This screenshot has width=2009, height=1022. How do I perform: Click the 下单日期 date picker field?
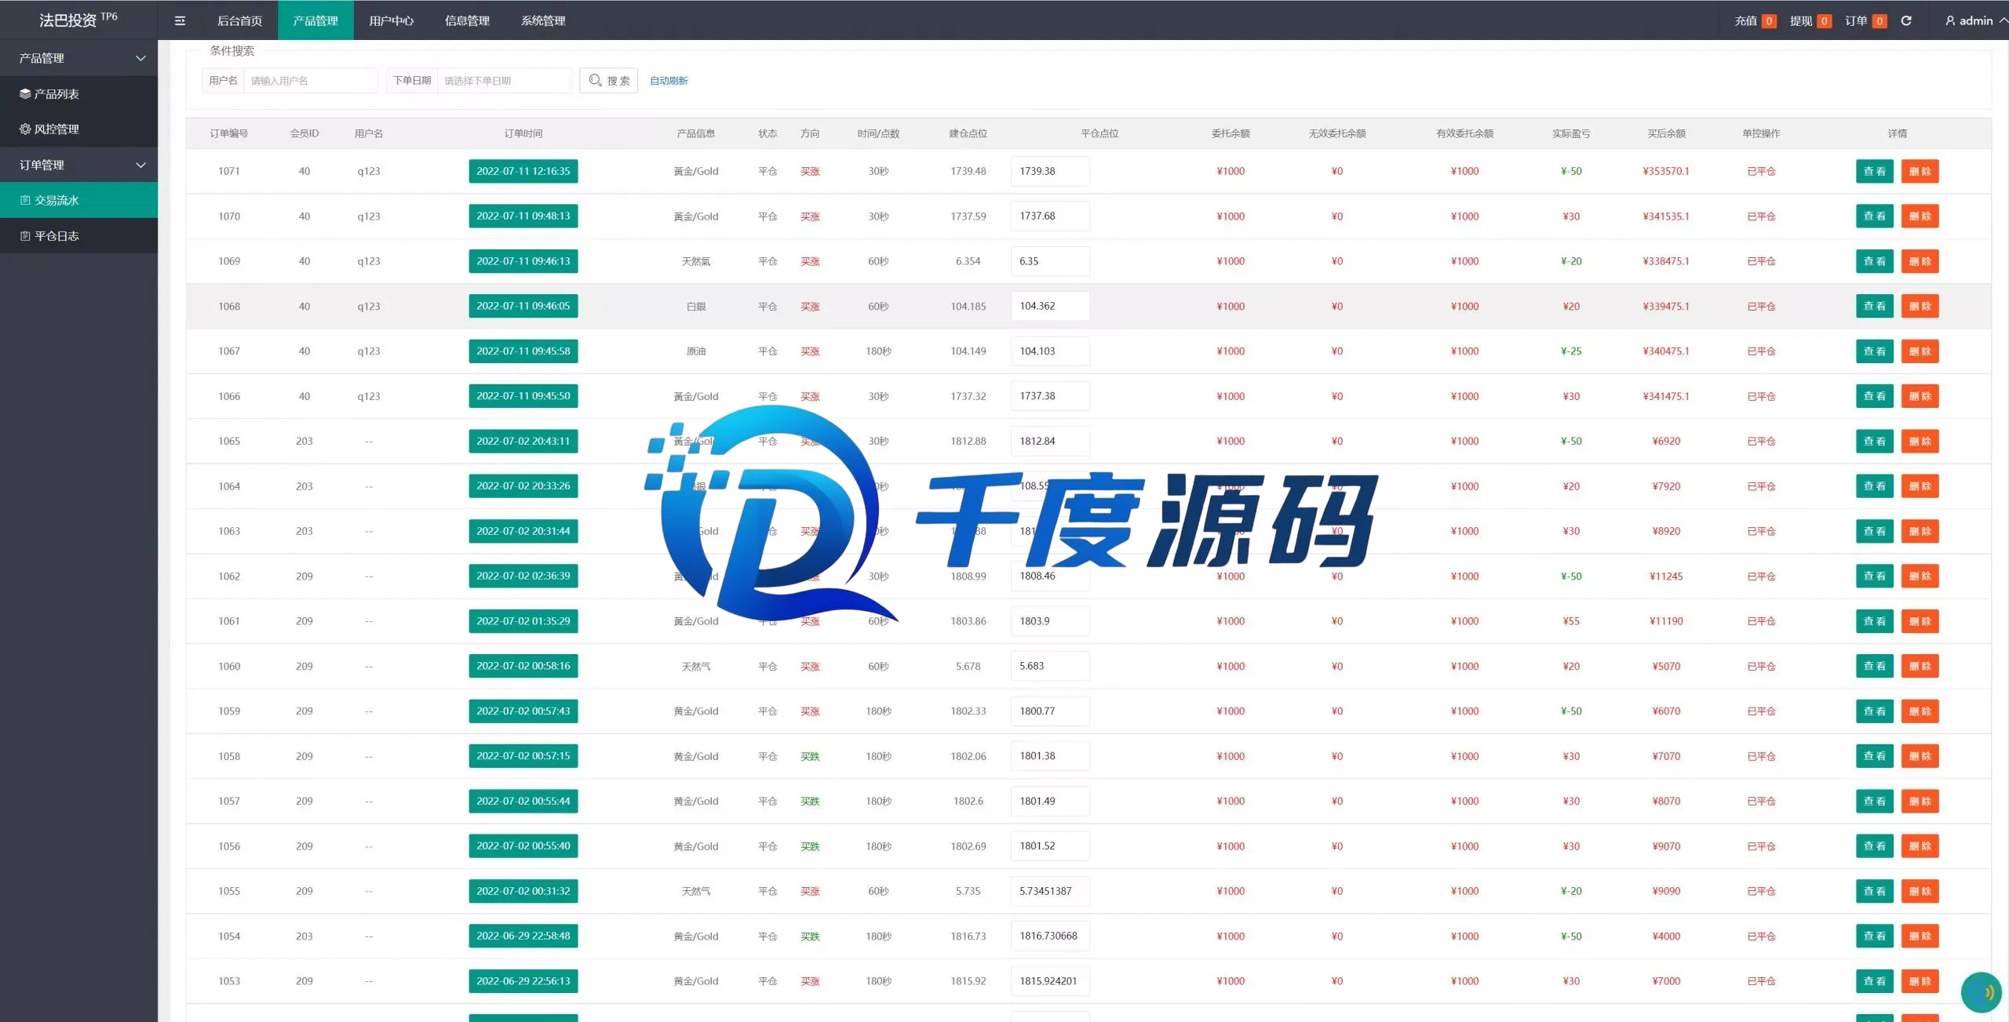[504, 81]
